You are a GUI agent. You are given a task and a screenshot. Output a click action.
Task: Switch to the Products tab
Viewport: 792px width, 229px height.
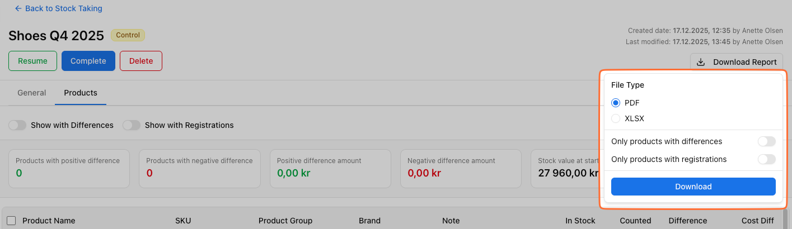click(81, 93)
